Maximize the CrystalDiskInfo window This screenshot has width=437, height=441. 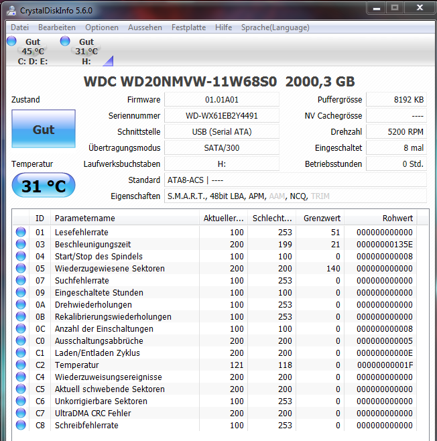click(395, 8)
